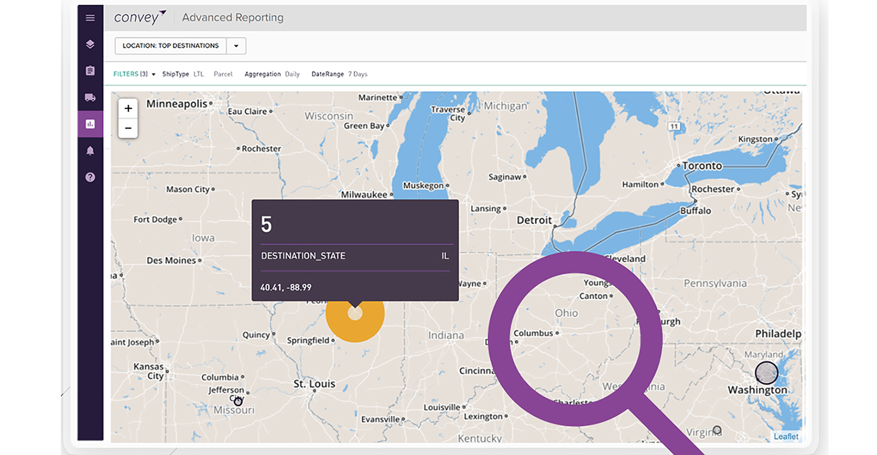Open the hamburger menu in sidebar
This screenshot has width=877, height=455.
pos(90,18)
